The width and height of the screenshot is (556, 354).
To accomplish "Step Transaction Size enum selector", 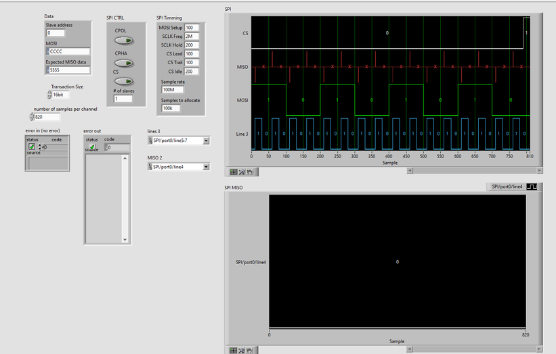I will (49, 95).
